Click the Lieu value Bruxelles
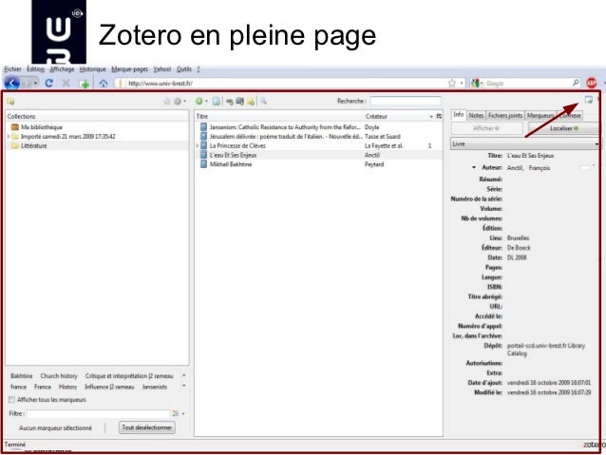The width and height of the screenshot is (606, 455). [x=518, y=238]
